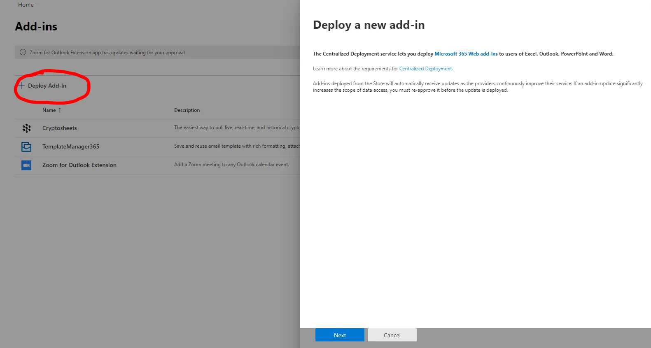Select the TemplateManager365 name

coord(71,146)
